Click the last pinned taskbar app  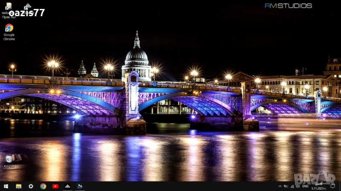(80, 186)
